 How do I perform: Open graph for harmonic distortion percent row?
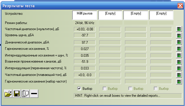click(179, 48)
